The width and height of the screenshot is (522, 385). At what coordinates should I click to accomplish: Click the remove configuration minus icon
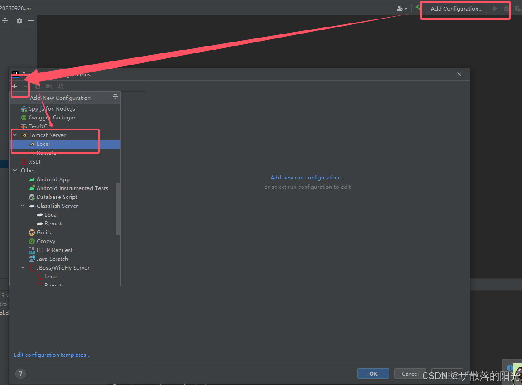coord(26,86)
